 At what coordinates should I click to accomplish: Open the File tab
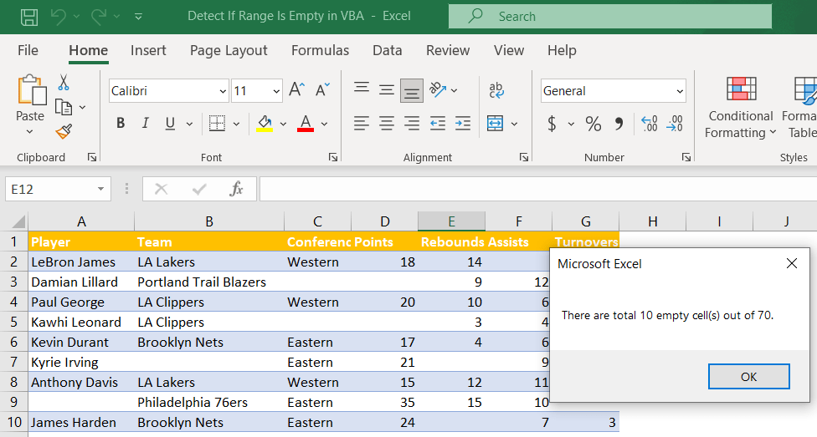coord(28,50)
